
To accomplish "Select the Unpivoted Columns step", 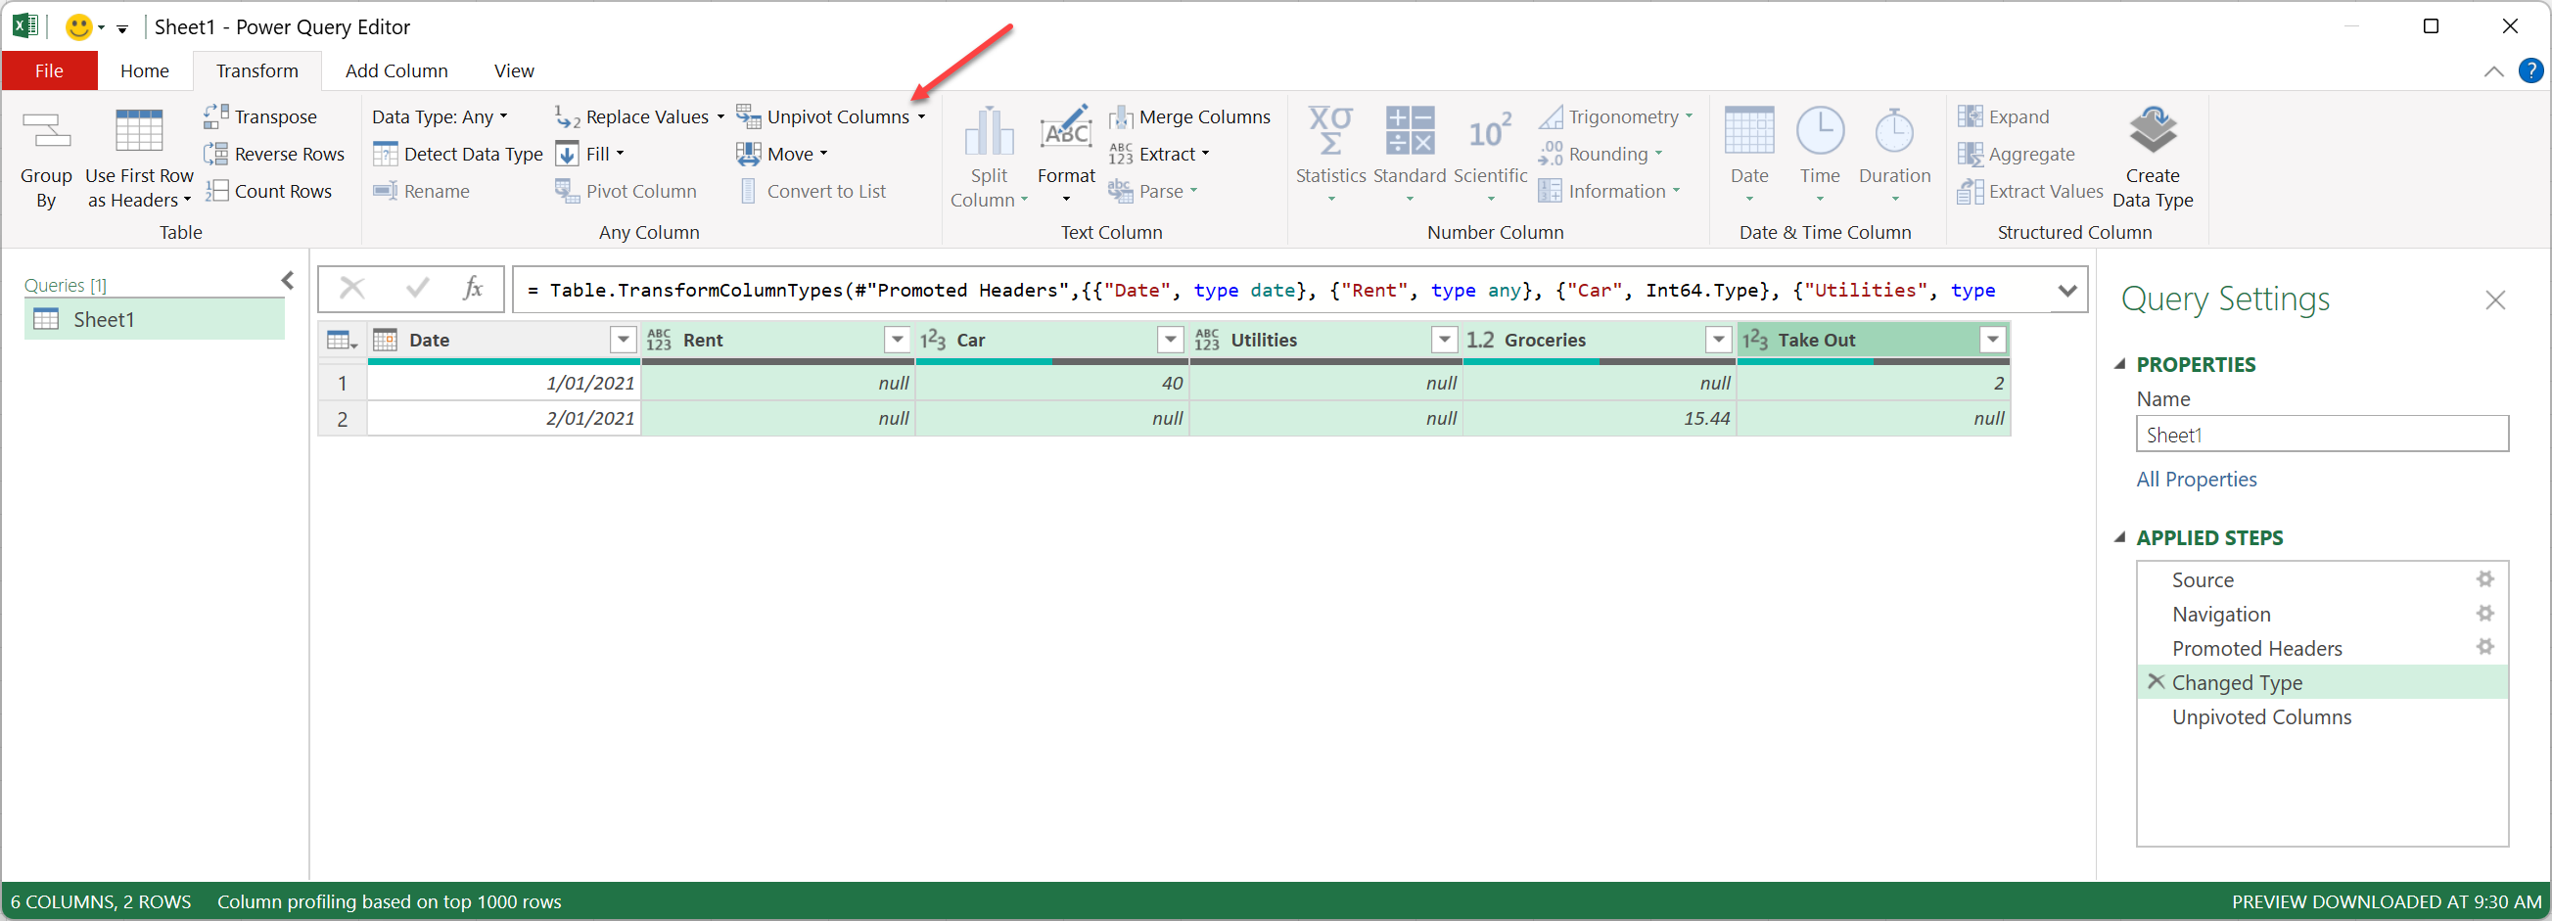I will pos(2322,716).
